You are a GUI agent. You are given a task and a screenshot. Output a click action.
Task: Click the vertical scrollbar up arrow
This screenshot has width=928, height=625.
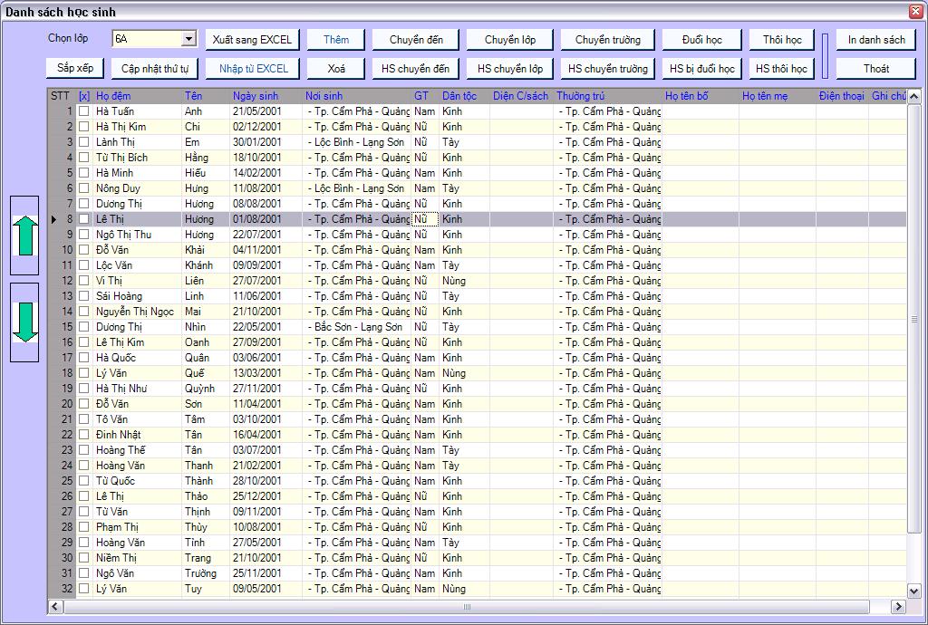pos(913,96)
